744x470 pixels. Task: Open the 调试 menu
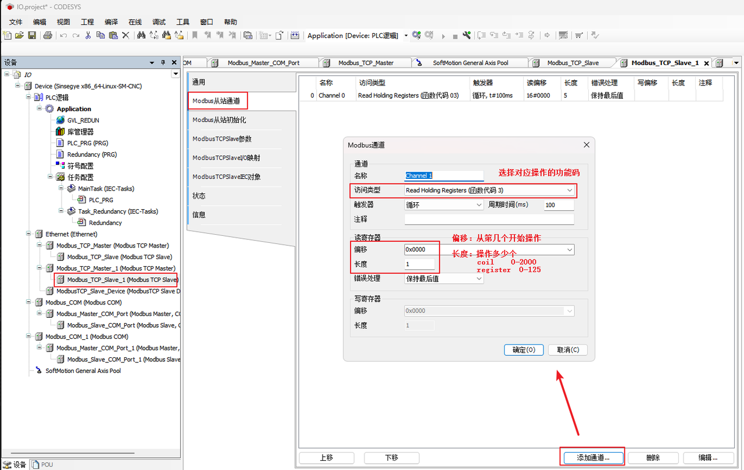click(x=159, y=22)
